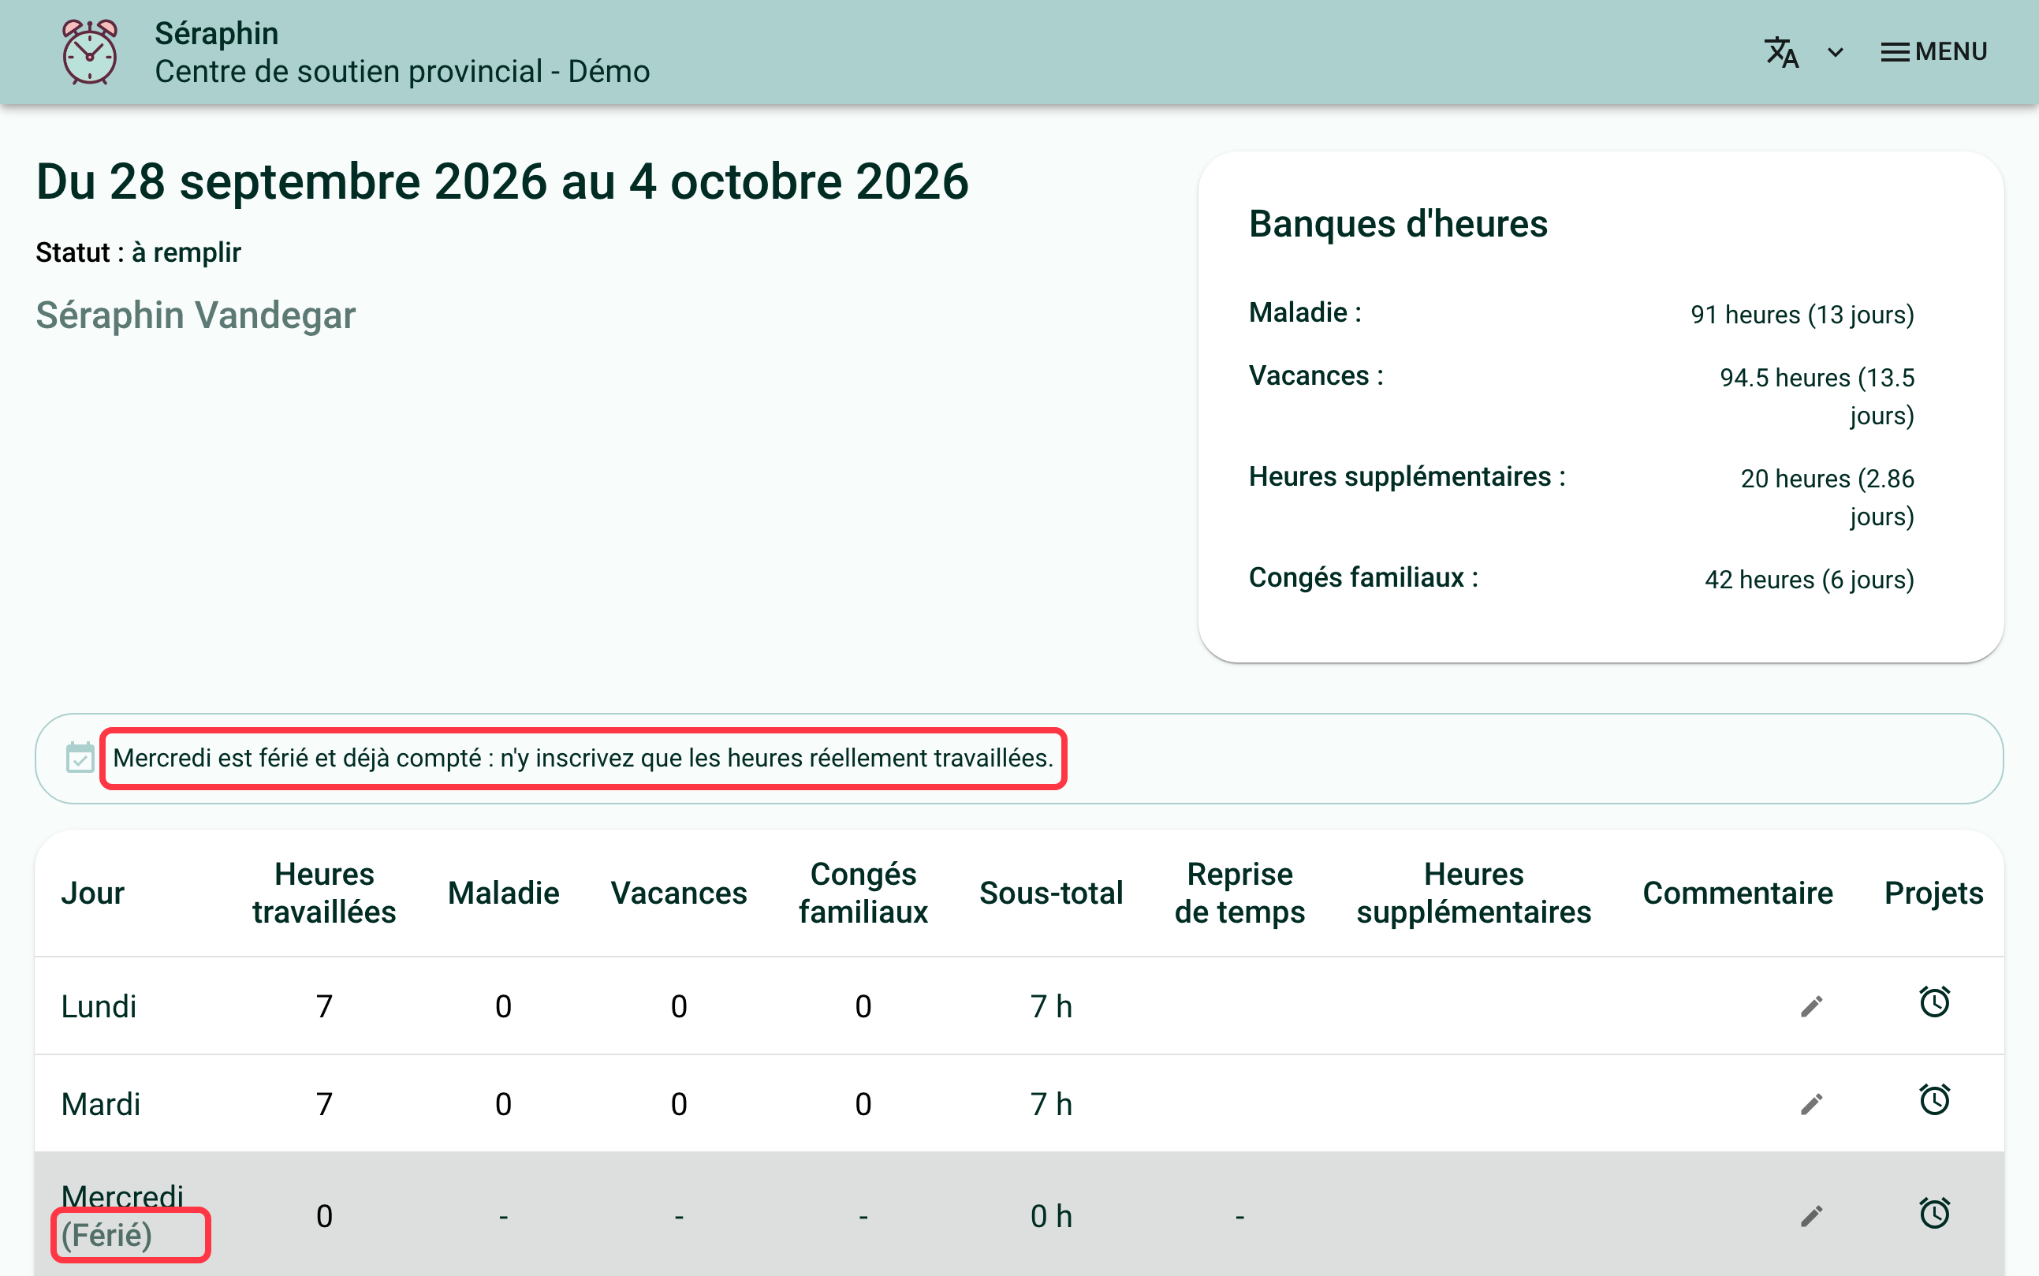This screenshot has height=1276, width=2039.
Task: Open Mardi projects clock icon
Action: click(x=1933, y=1099)
